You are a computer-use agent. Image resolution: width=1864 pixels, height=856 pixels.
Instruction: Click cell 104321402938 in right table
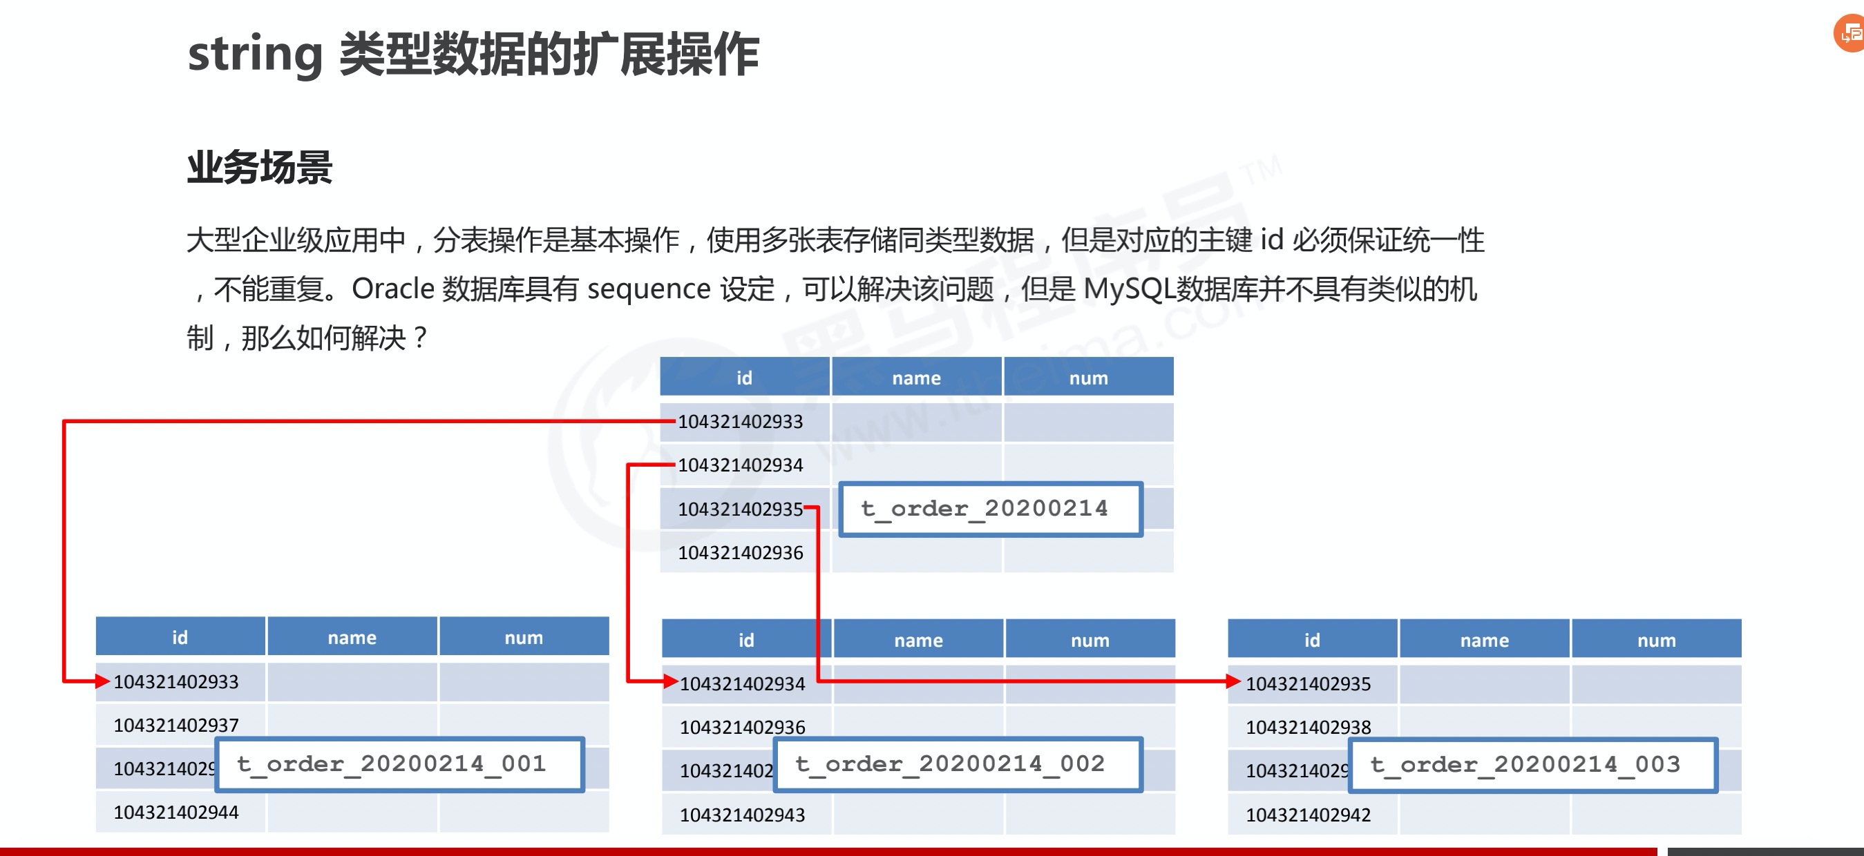[1308, 728]
